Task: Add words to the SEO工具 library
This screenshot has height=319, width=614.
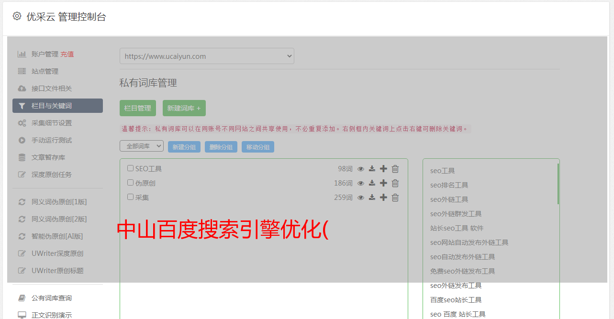Action: coord(383,169)
